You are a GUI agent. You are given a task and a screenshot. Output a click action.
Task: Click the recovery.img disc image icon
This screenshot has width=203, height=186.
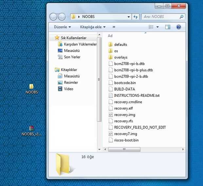(x=111, y=114)
